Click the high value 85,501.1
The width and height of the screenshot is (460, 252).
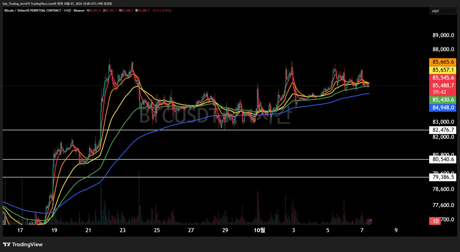[x=111, y=11]
